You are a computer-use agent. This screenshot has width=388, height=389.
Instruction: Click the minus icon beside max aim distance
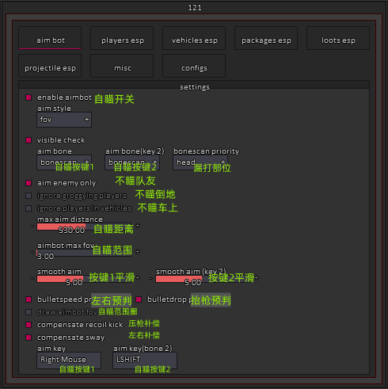[32, 226]
